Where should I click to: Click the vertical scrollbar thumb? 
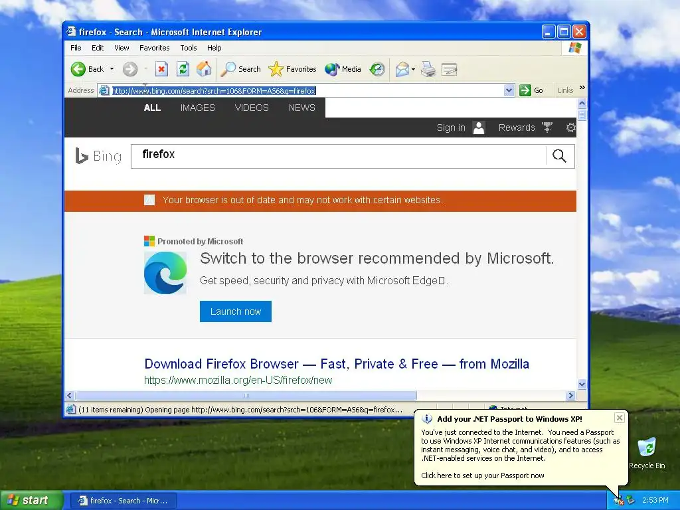click(582, 114)
